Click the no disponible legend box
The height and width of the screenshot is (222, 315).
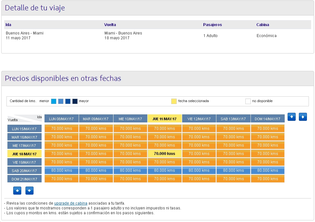(248, 101)
